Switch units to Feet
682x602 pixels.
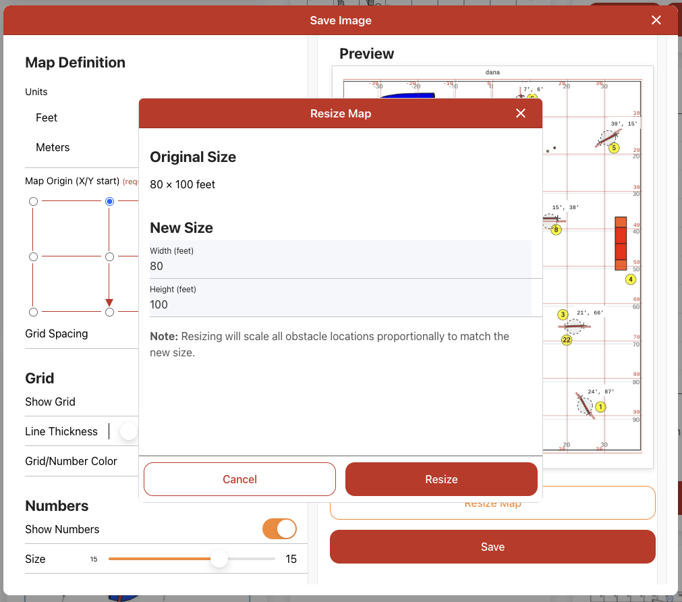[46, 117]
